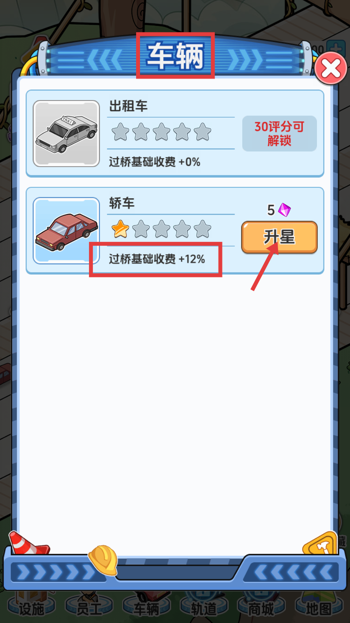Open the 商城 shop tab

click(x=261, y=608)
